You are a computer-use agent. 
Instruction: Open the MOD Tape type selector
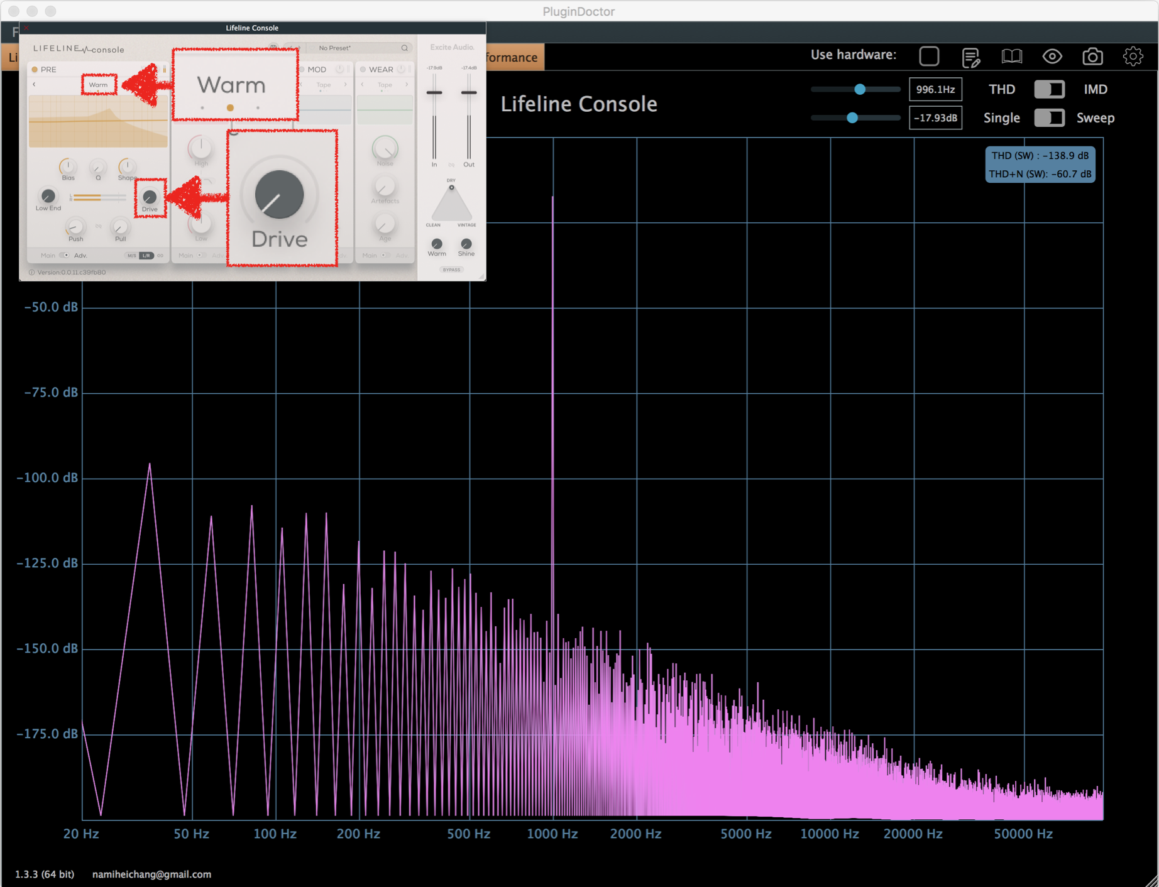[x=323, y=85]
